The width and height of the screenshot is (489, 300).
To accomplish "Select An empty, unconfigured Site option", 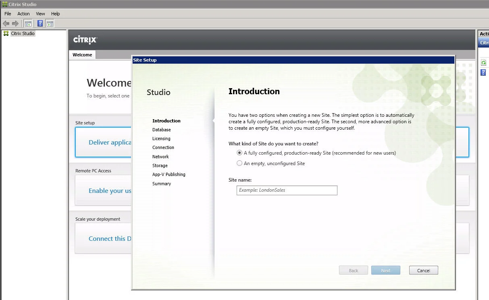I will tap(239, 163).
